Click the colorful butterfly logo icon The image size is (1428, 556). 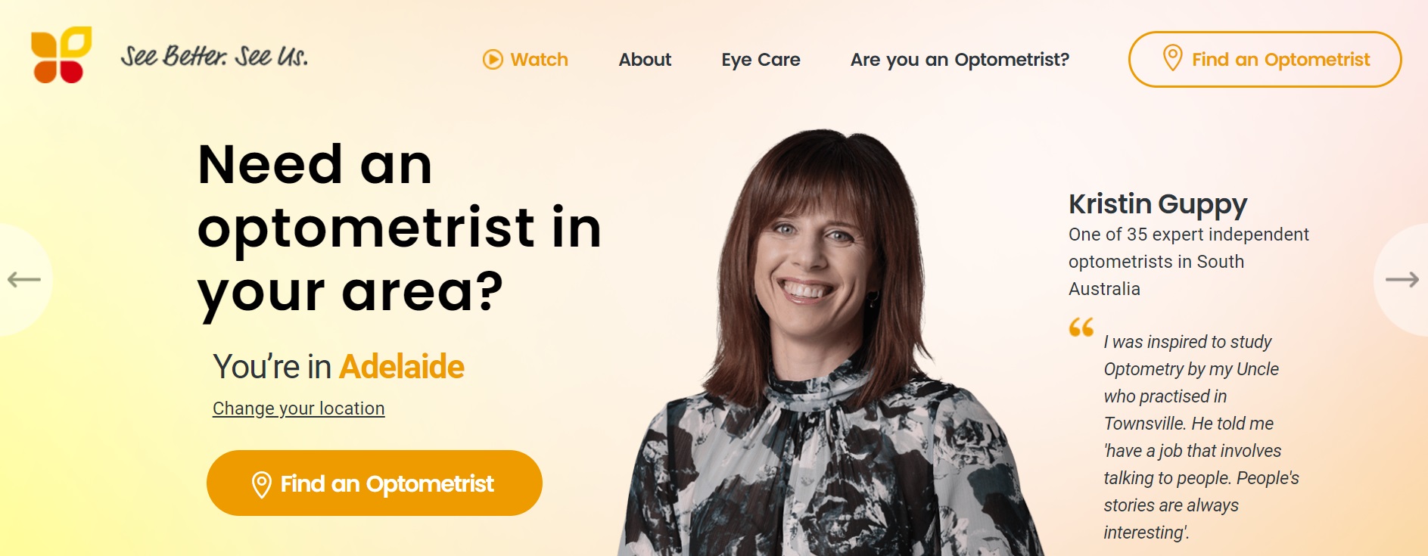pos(61,54)
